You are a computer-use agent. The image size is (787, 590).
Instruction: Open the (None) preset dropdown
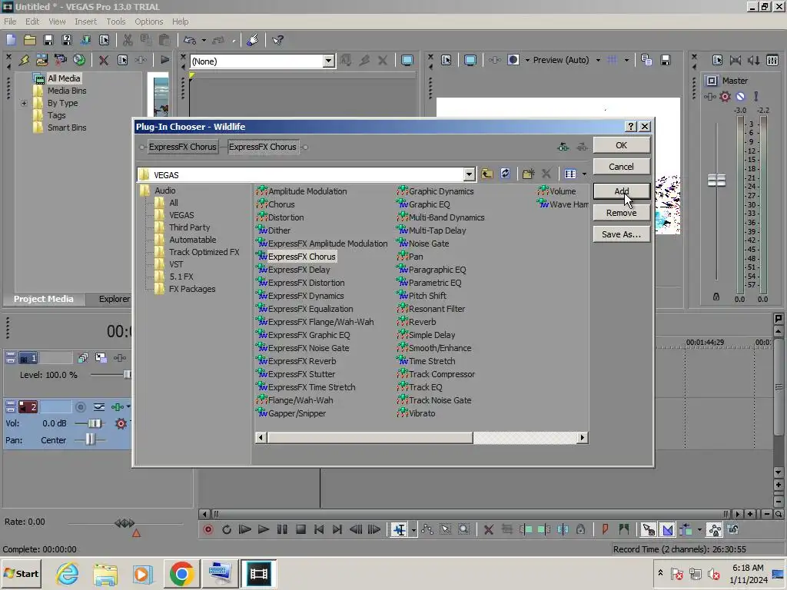click(328, 61)
